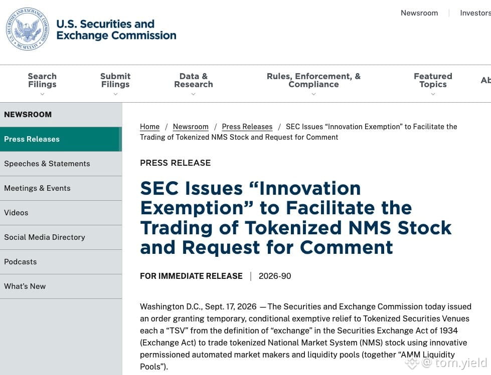The image size is (491, 375).
Task: Expand the Search Filings chevron
Action: 42,94
